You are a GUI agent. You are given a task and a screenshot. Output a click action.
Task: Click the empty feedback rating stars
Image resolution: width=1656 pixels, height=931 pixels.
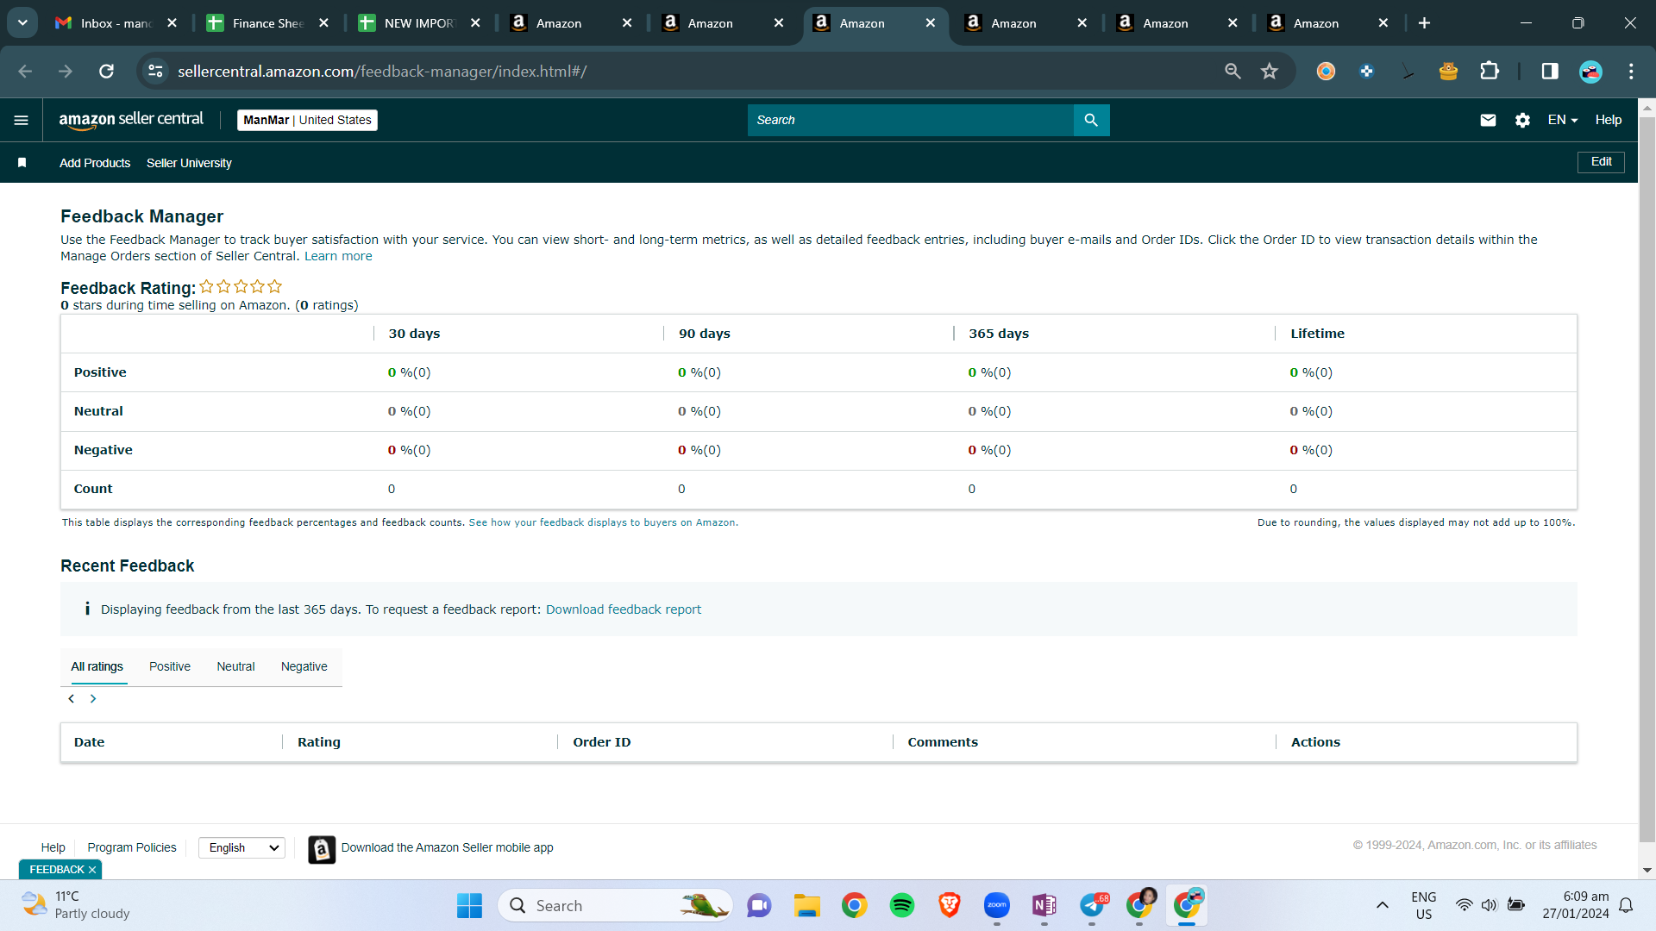pyautogui.click(x=241, y=287)
